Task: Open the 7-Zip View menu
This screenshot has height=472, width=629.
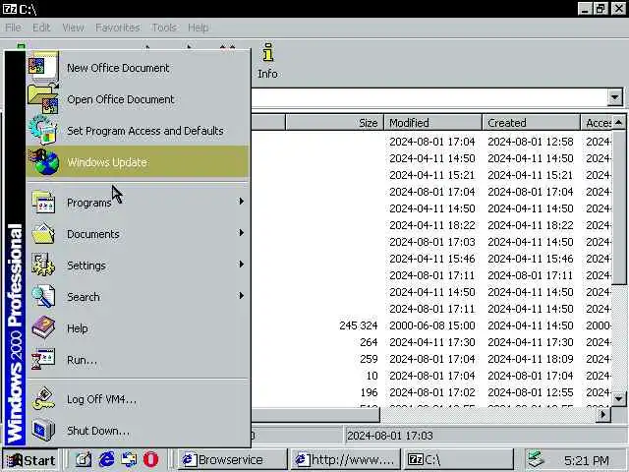Action: (x=73, y=28)
